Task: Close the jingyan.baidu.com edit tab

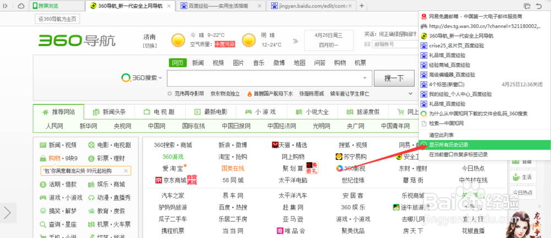Action: click(x=350, y=5)
